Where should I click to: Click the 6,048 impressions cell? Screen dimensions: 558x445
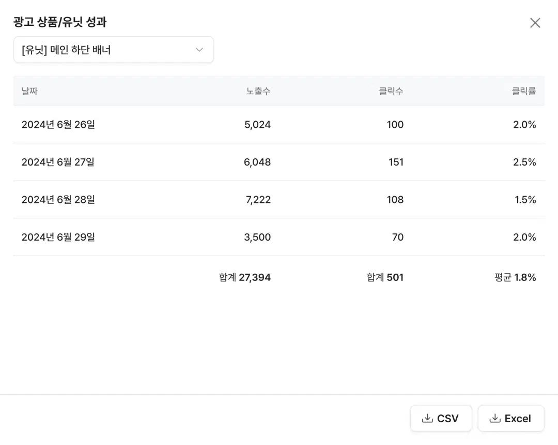[257, 162]
